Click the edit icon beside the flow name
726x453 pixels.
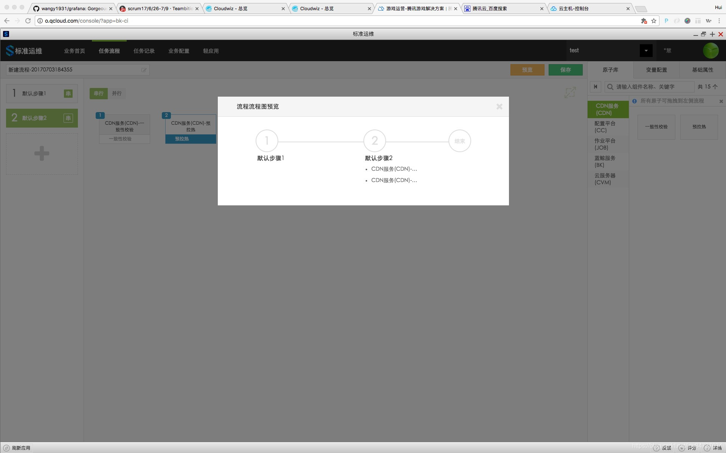144,70
